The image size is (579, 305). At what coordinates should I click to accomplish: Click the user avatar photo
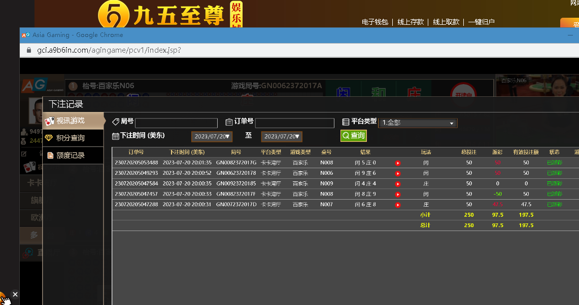coord(36,110)
